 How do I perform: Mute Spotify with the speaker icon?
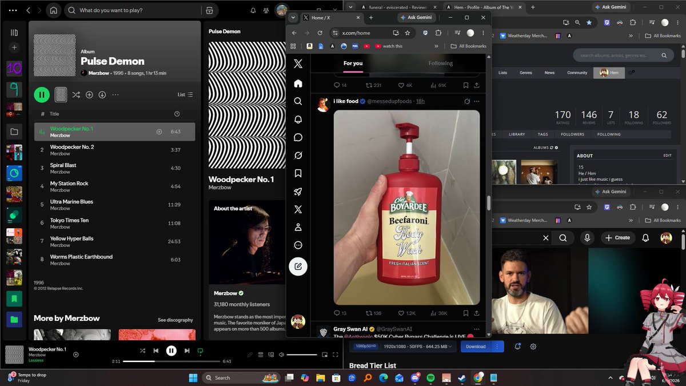[x=281, y=355]
